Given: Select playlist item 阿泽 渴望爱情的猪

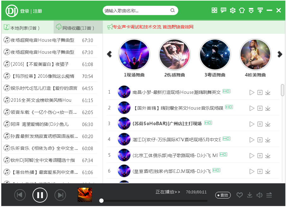Looking at the screenshot, I should 49,124.
